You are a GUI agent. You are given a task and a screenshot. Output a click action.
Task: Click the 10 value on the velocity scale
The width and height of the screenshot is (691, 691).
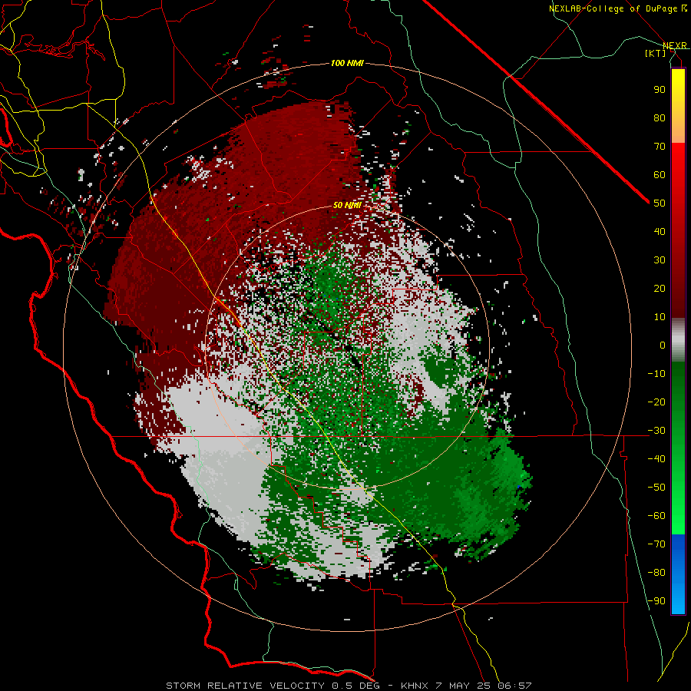click(660, 317)
